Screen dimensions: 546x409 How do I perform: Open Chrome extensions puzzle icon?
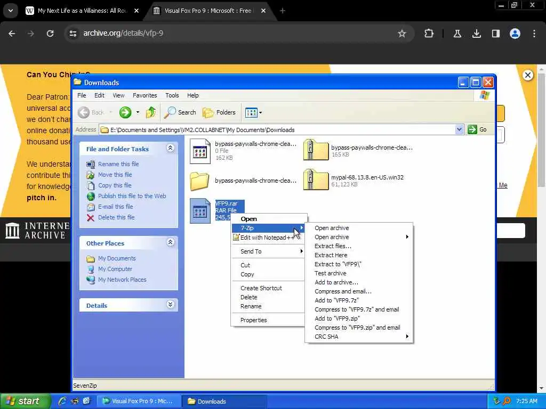[429, 34]
